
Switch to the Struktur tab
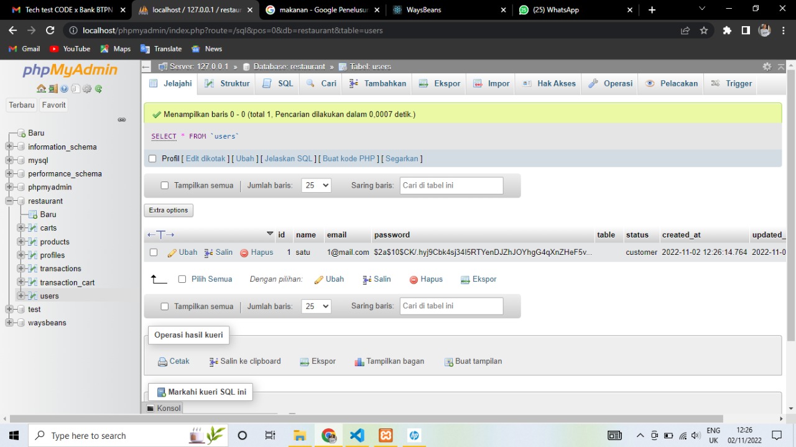point(227,83)
